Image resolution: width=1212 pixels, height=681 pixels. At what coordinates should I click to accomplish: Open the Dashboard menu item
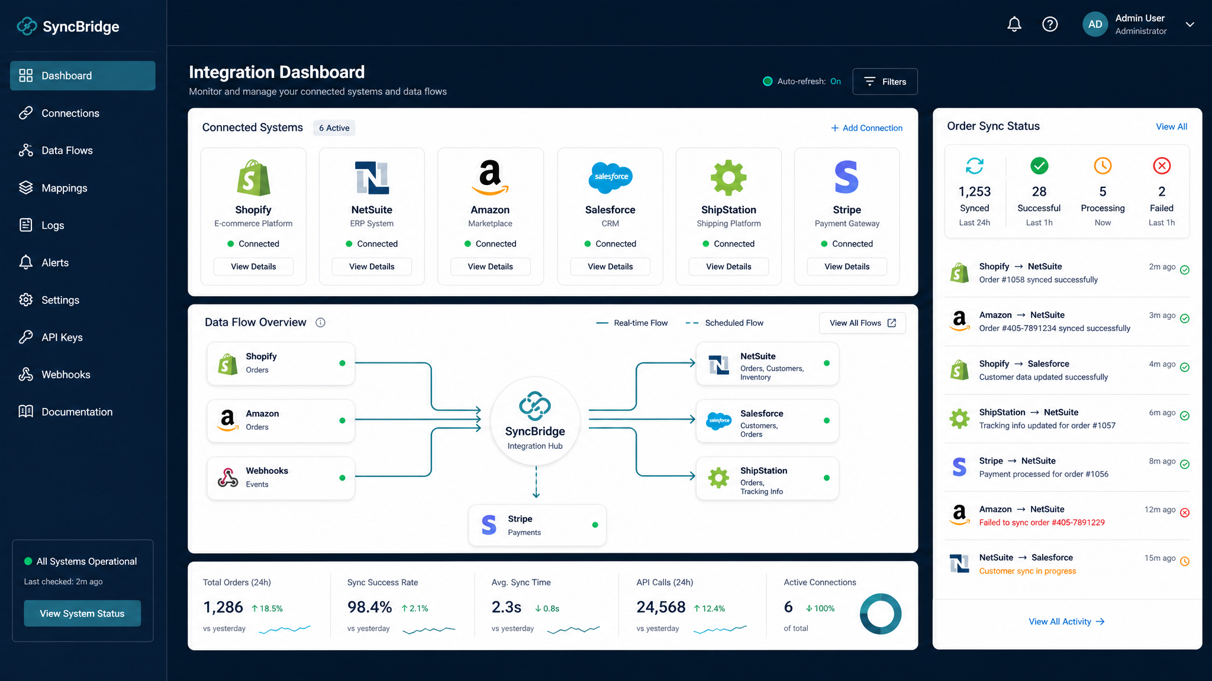83,76
